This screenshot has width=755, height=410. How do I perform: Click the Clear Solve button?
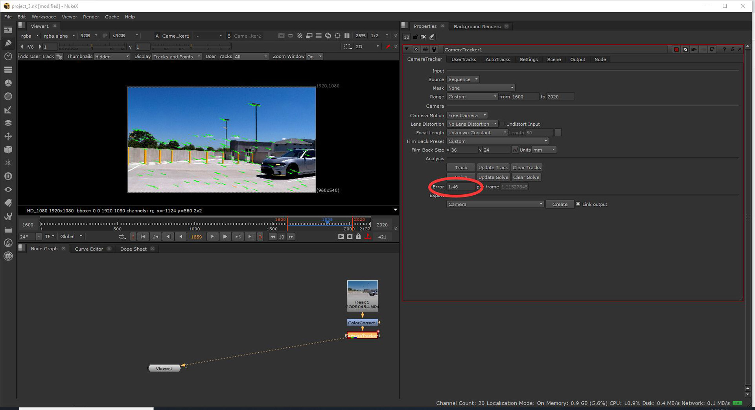point(526,178)
